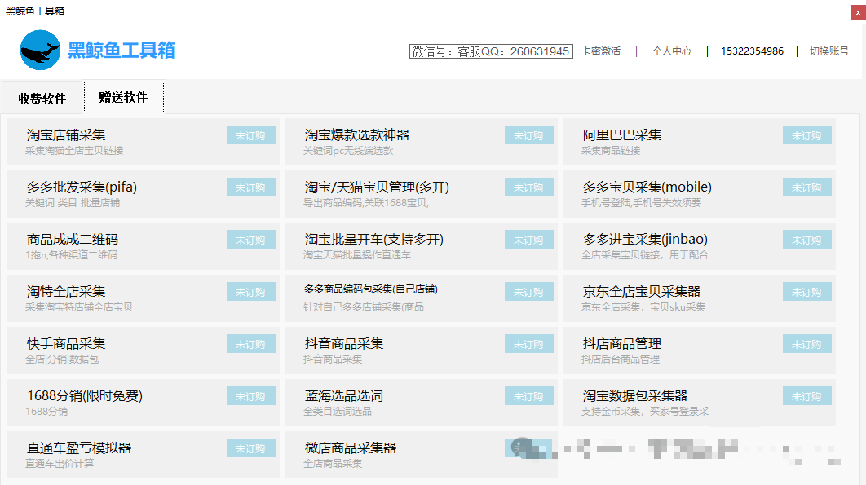Screen dimensions: 866x485
Task: Click 未订购 for 1688分销(限时免费)
Action: pos(250,397)
